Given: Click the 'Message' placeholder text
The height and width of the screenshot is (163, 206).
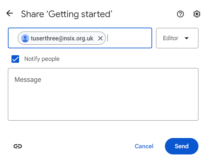Looking at the screenshot, I should 28,80.
